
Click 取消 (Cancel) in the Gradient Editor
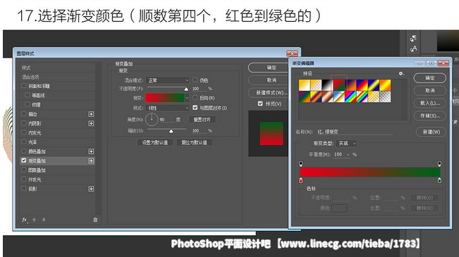click(x=429, y=91)
